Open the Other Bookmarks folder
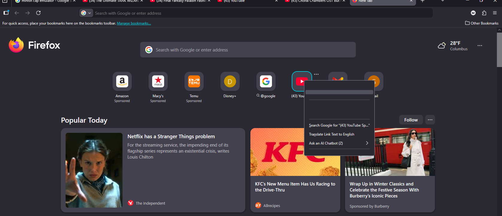 (x=482, y=23)
